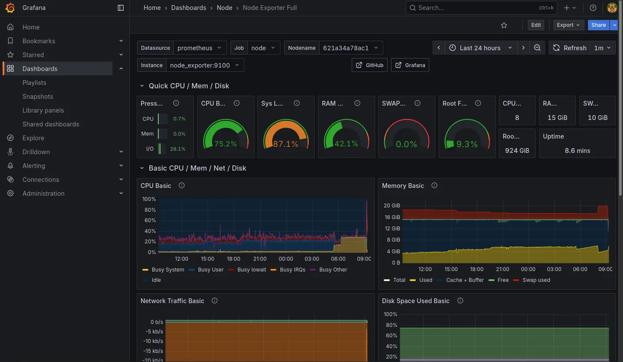Toggle Busy User series in CPU legend
The height and width of the screenshot is (362, 623).
[x=211, y=270]
